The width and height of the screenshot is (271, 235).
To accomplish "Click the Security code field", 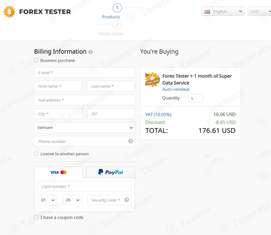I will click(109, 200).
